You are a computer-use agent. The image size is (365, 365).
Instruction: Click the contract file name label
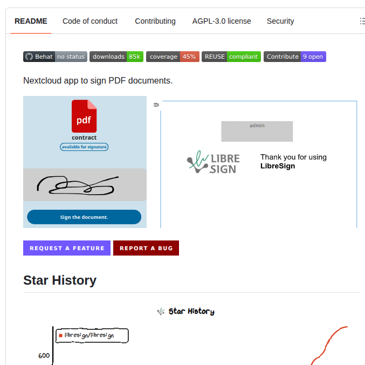click(84, 137)
